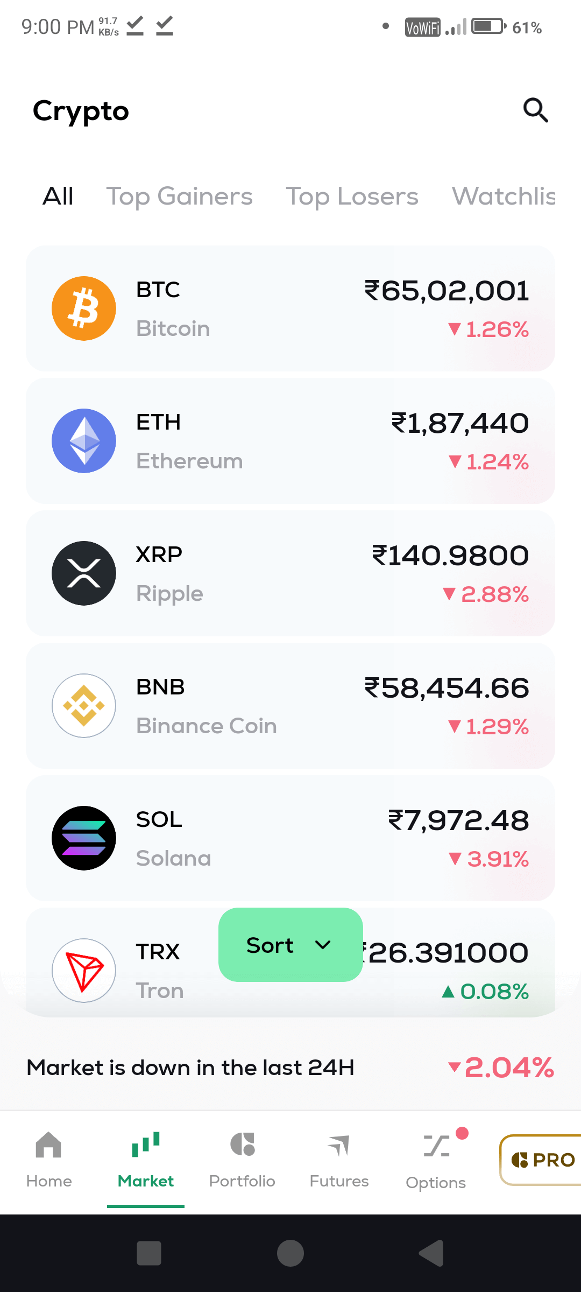Image resolution: width=581 pixels, height=1292 pixels.
Task: Open Futures from bottom navigation
Action: (x=339, y=1160)
